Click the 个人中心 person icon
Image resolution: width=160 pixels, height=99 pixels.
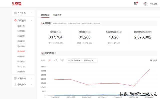coord(15,84)
